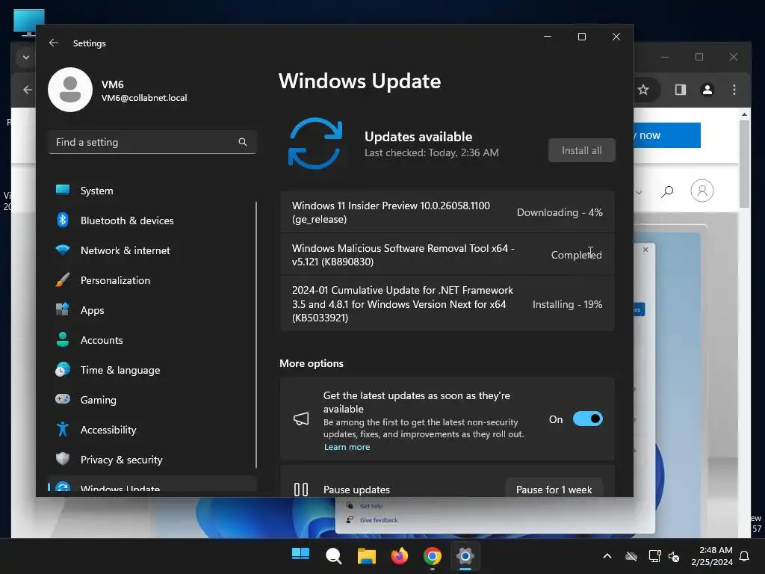This screenshot has height=574, width=765.
Task: Close the popup in the browser page
Action: coord(645,250)
